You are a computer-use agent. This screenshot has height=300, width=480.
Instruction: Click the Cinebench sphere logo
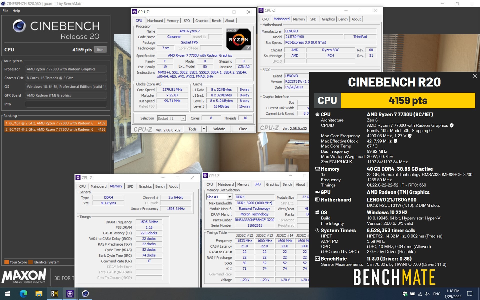pyautogui.click(x=19, y=26)
